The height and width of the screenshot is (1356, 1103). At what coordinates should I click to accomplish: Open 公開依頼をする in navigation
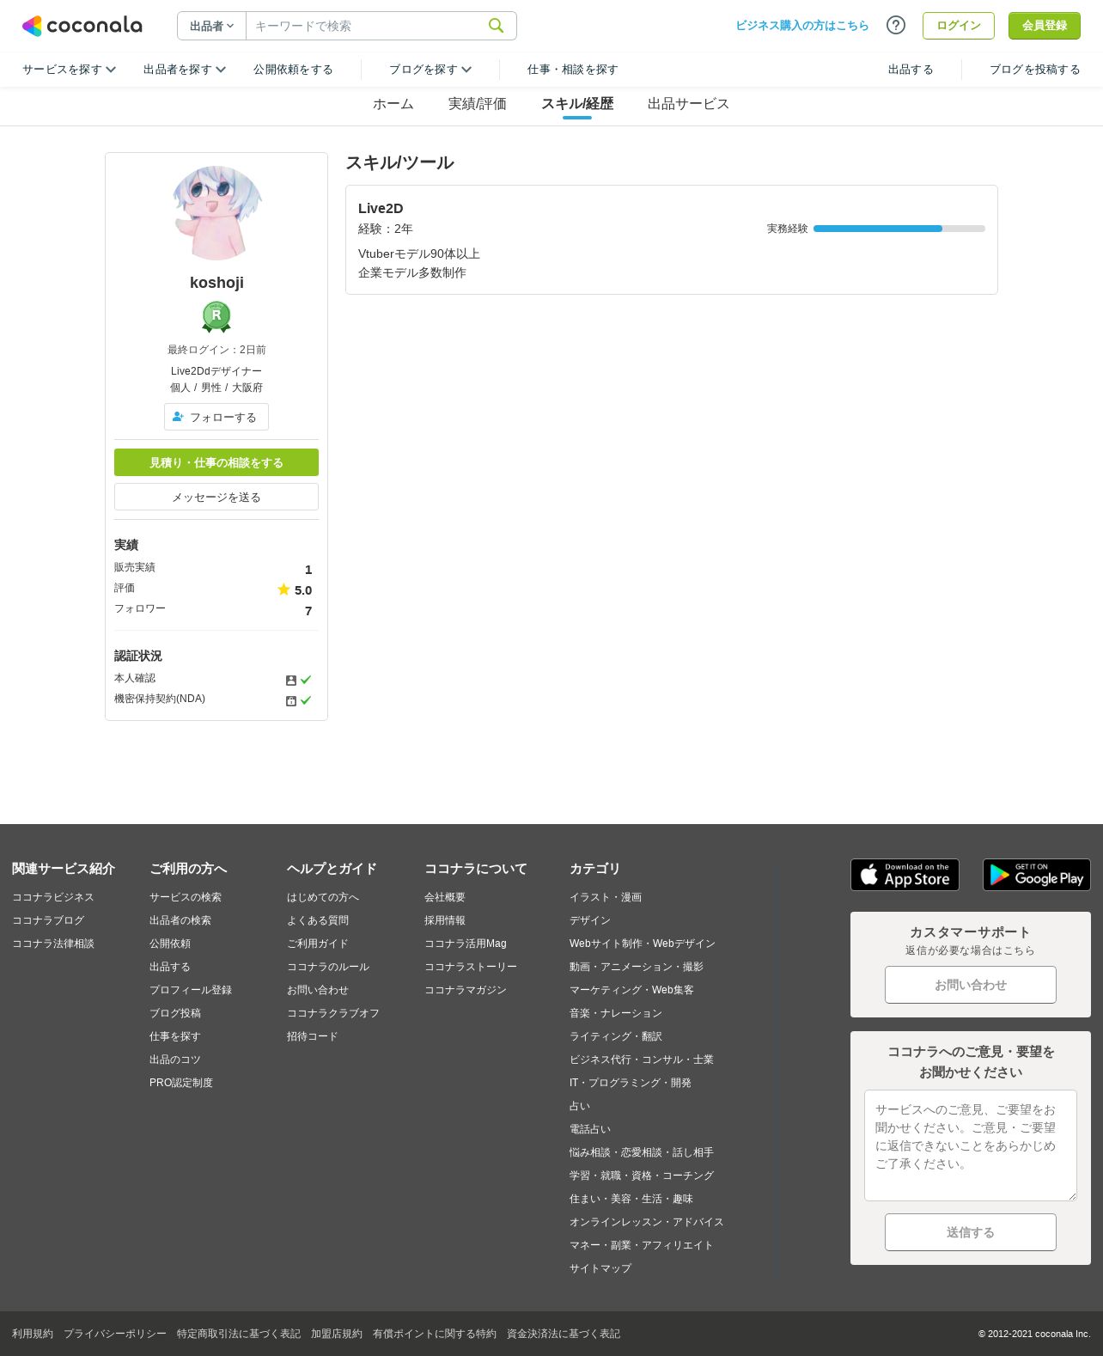293,70
